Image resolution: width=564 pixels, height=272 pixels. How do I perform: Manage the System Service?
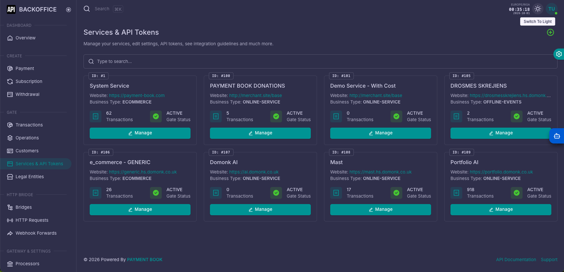(140, 133)
